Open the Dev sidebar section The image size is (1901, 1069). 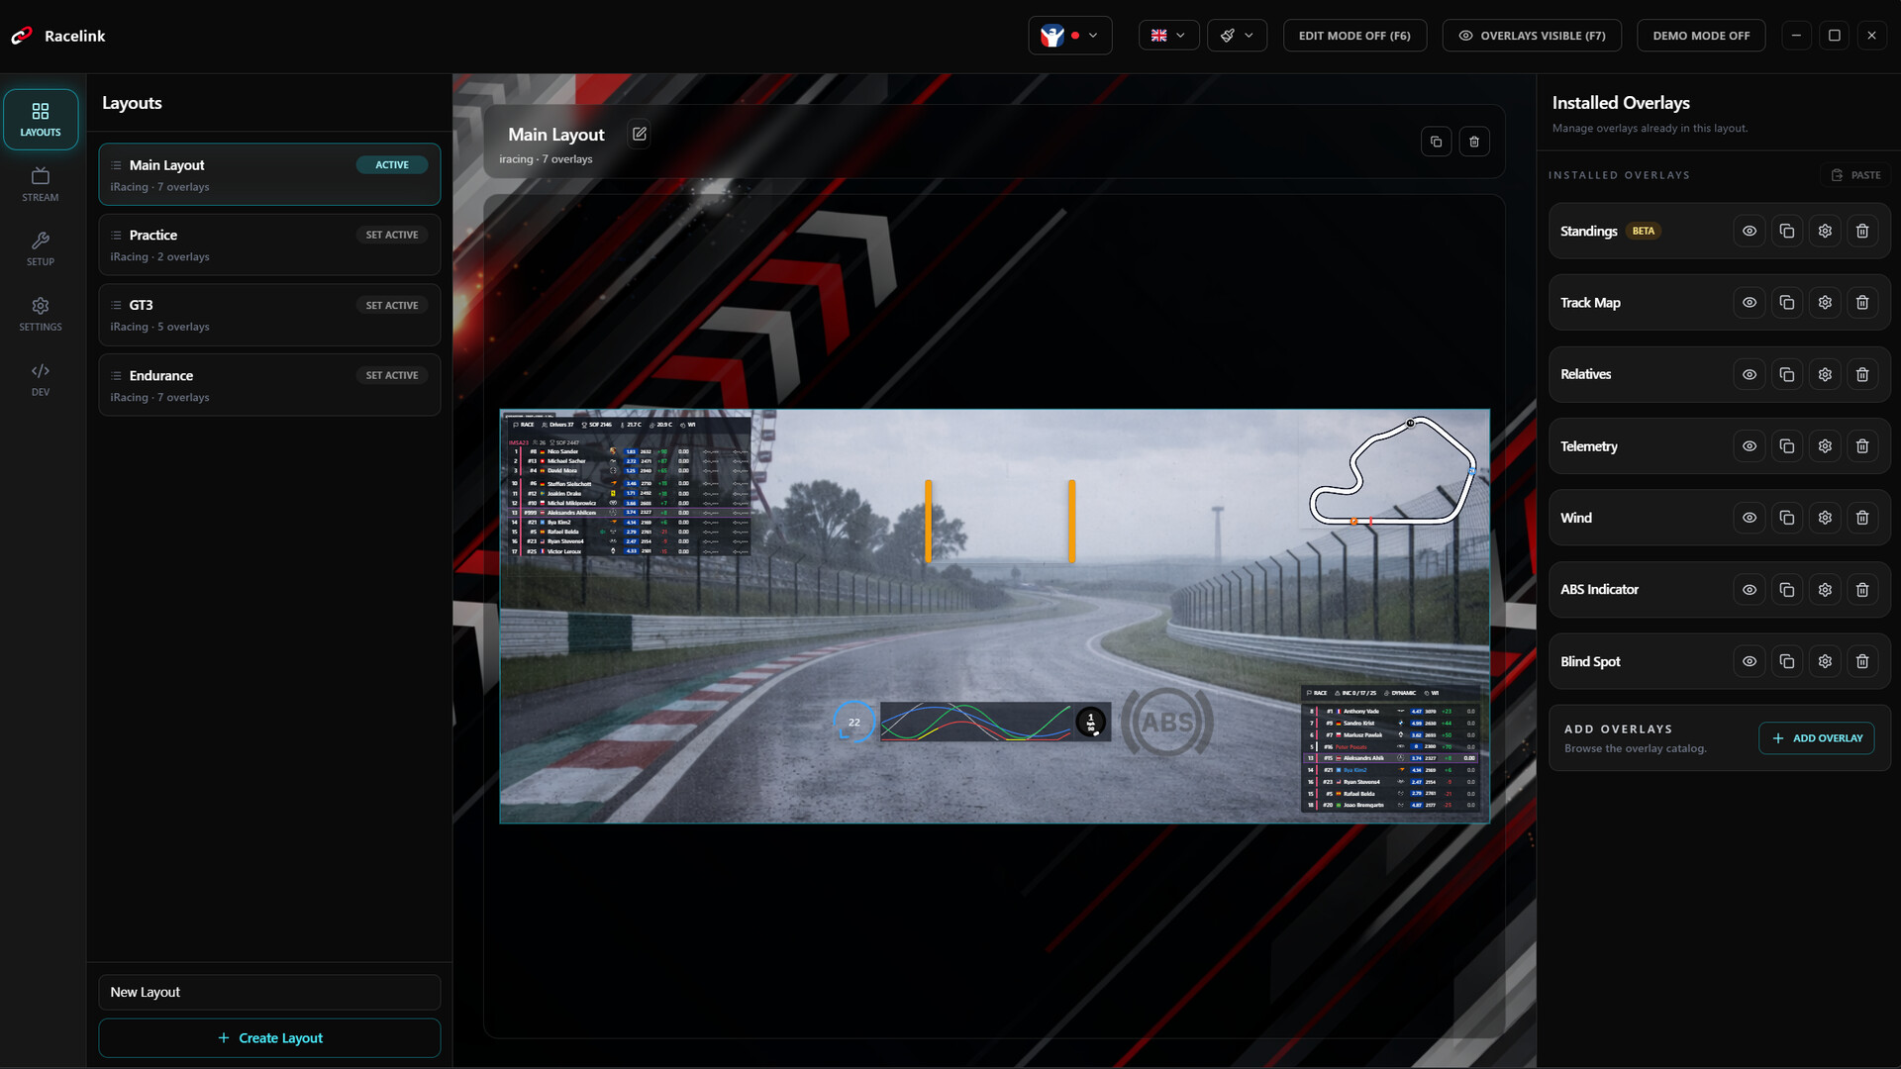click(x=41, y=379)
